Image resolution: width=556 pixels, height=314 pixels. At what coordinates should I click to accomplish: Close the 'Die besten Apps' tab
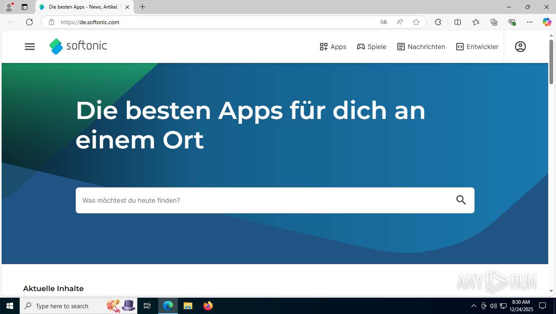[x=127, y=7]
